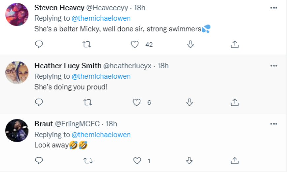Viewport: 290px width, 172px height.
Task: Like Steven Heavey's tweet with 42 likes
Action: (135, 44)
